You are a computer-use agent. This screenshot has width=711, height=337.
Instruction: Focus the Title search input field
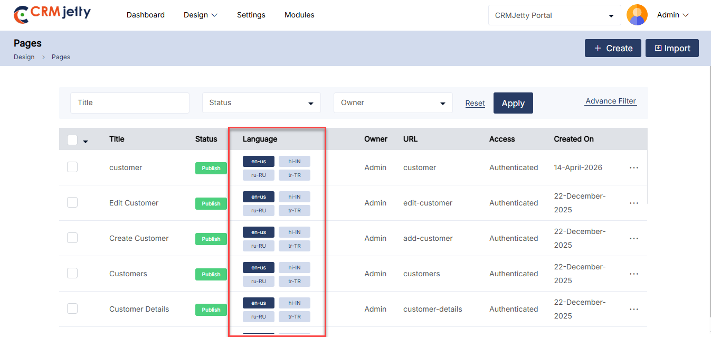tap(129, 103)
